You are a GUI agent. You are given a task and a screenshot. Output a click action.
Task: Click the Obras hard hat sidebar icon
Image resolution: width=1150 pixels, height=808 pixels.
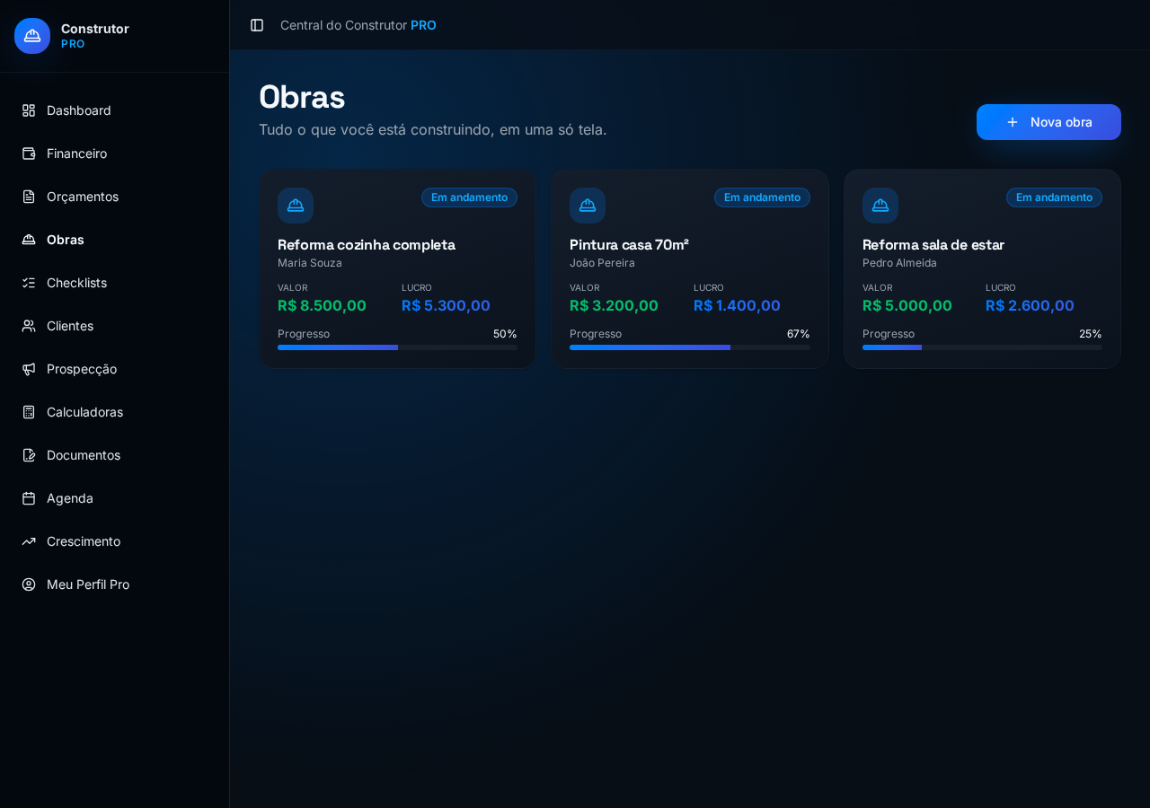(29, 240)
